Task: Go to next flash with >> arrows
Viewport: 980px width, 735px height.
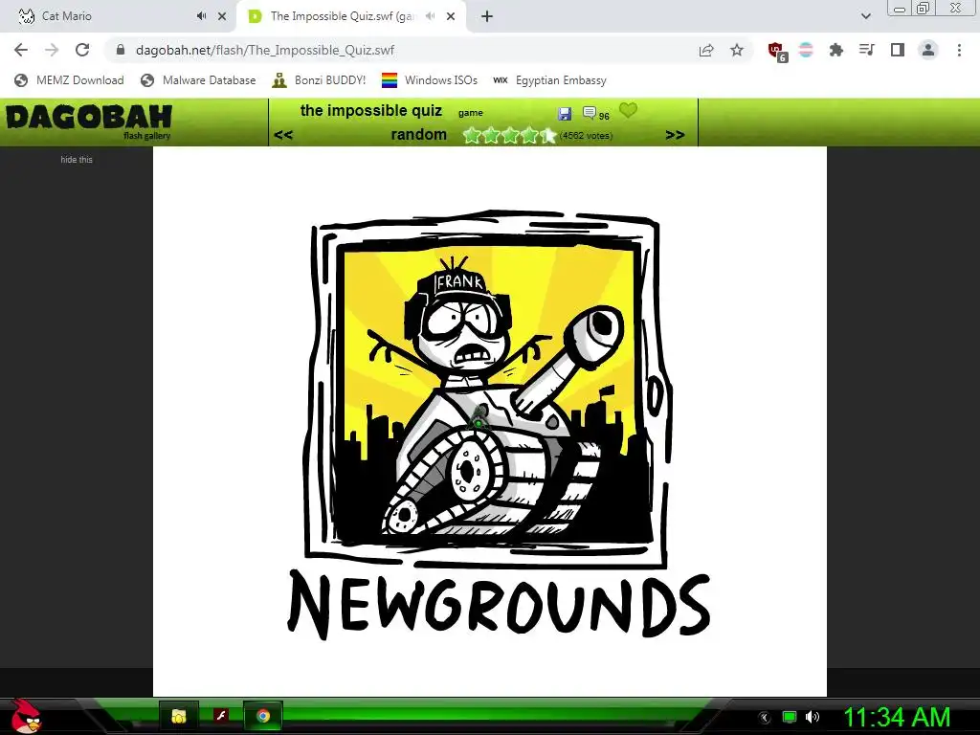Action: (x=675, y=135)
